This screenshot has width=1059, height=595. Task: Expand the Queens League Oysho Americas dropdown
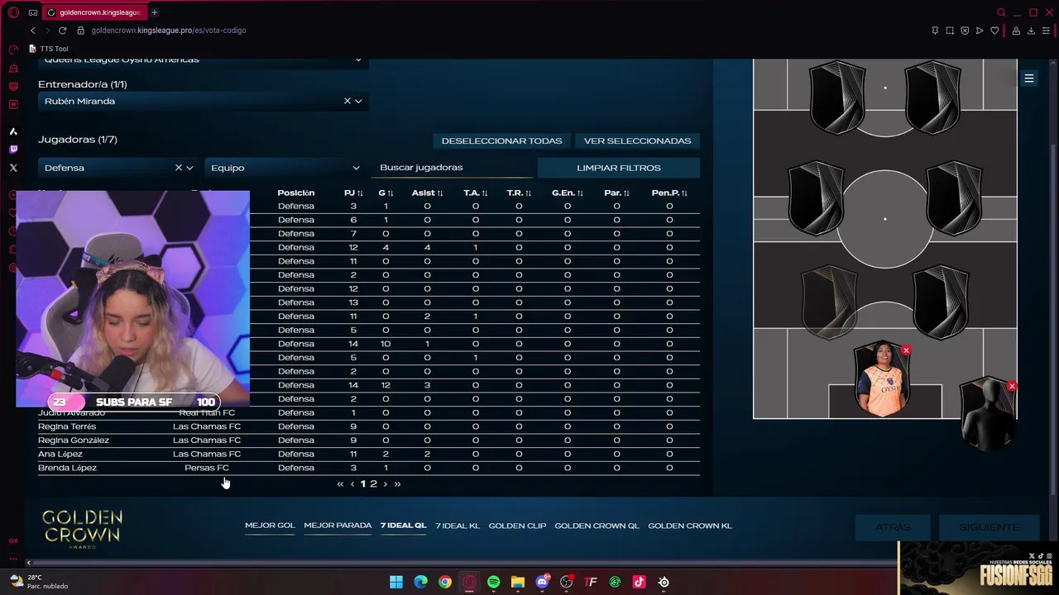pos(358,59)
